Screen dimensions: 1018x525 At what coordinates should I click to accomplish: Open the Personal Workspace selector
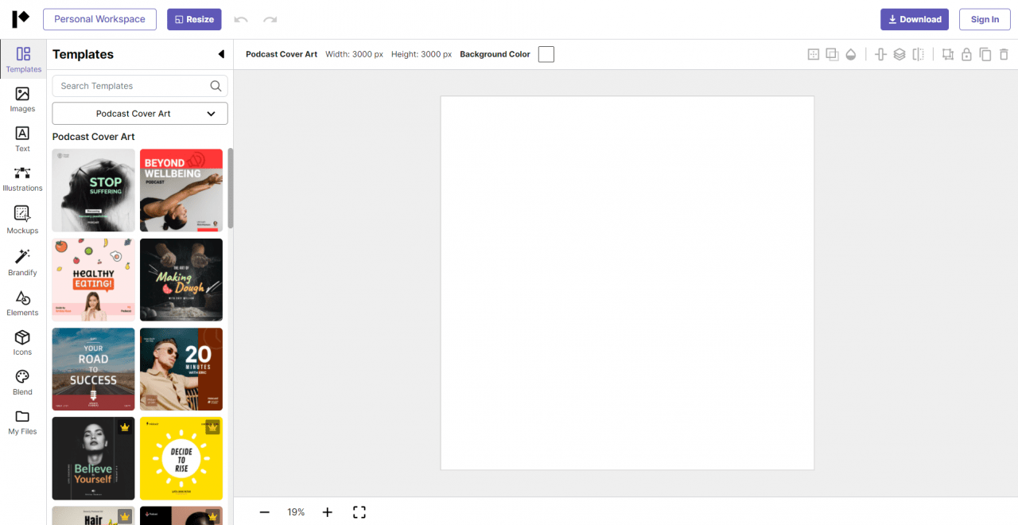(99, 19)
